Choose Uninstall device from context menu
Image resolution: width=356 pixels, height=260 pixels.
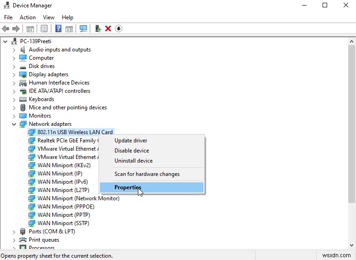point(152,160)
